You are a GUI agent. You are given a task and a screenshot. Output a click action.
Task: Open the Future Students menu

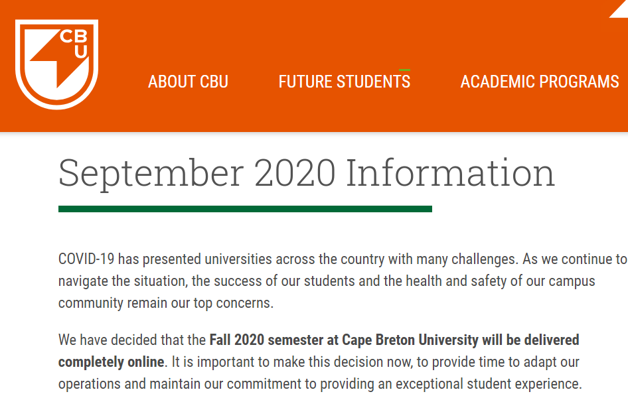point(344,82)
